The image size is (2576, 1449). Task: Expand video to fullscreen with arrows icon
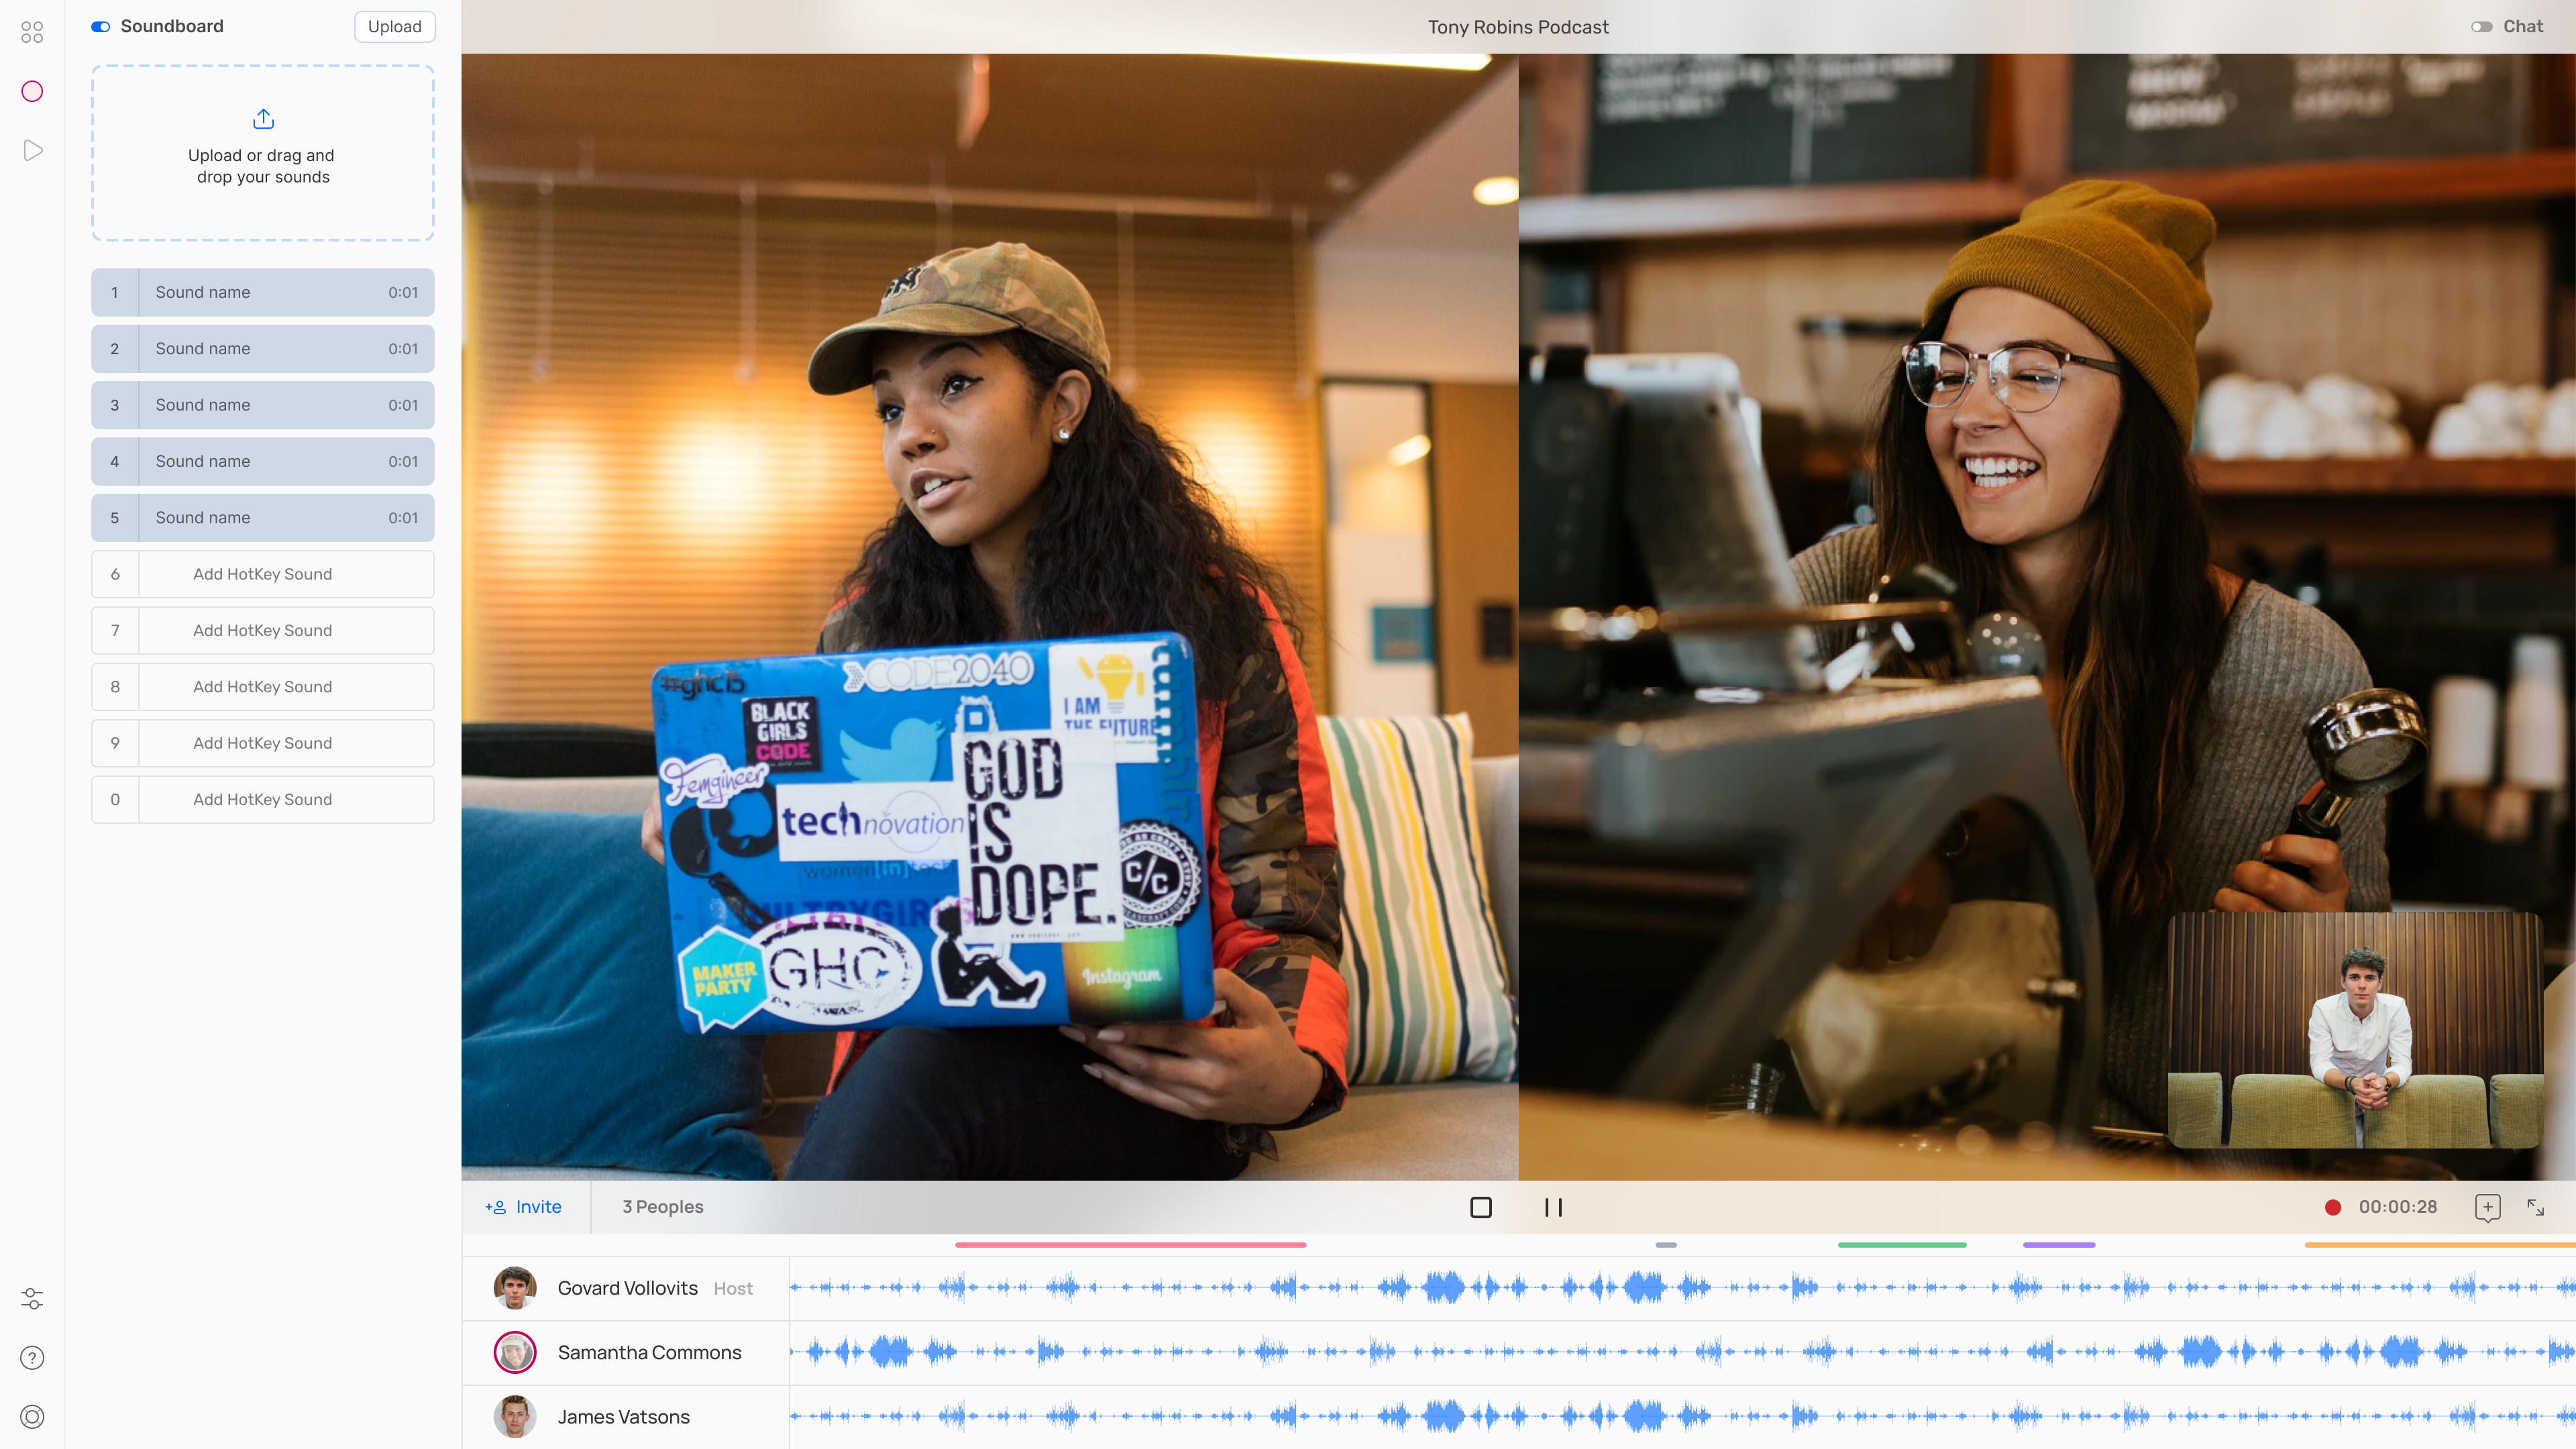pyautogui.click(x=2535, y=1207)
